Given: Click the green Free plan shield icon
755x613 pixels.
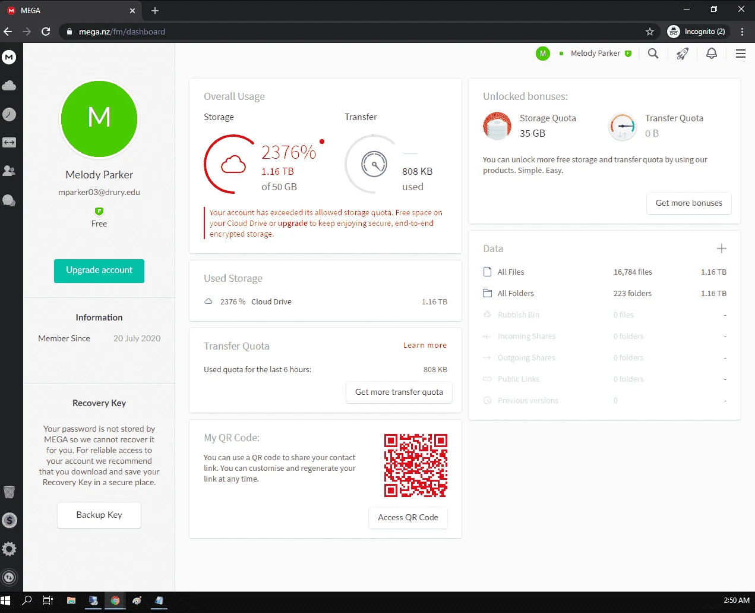Looking at the screenshot, I should point(99,211).
